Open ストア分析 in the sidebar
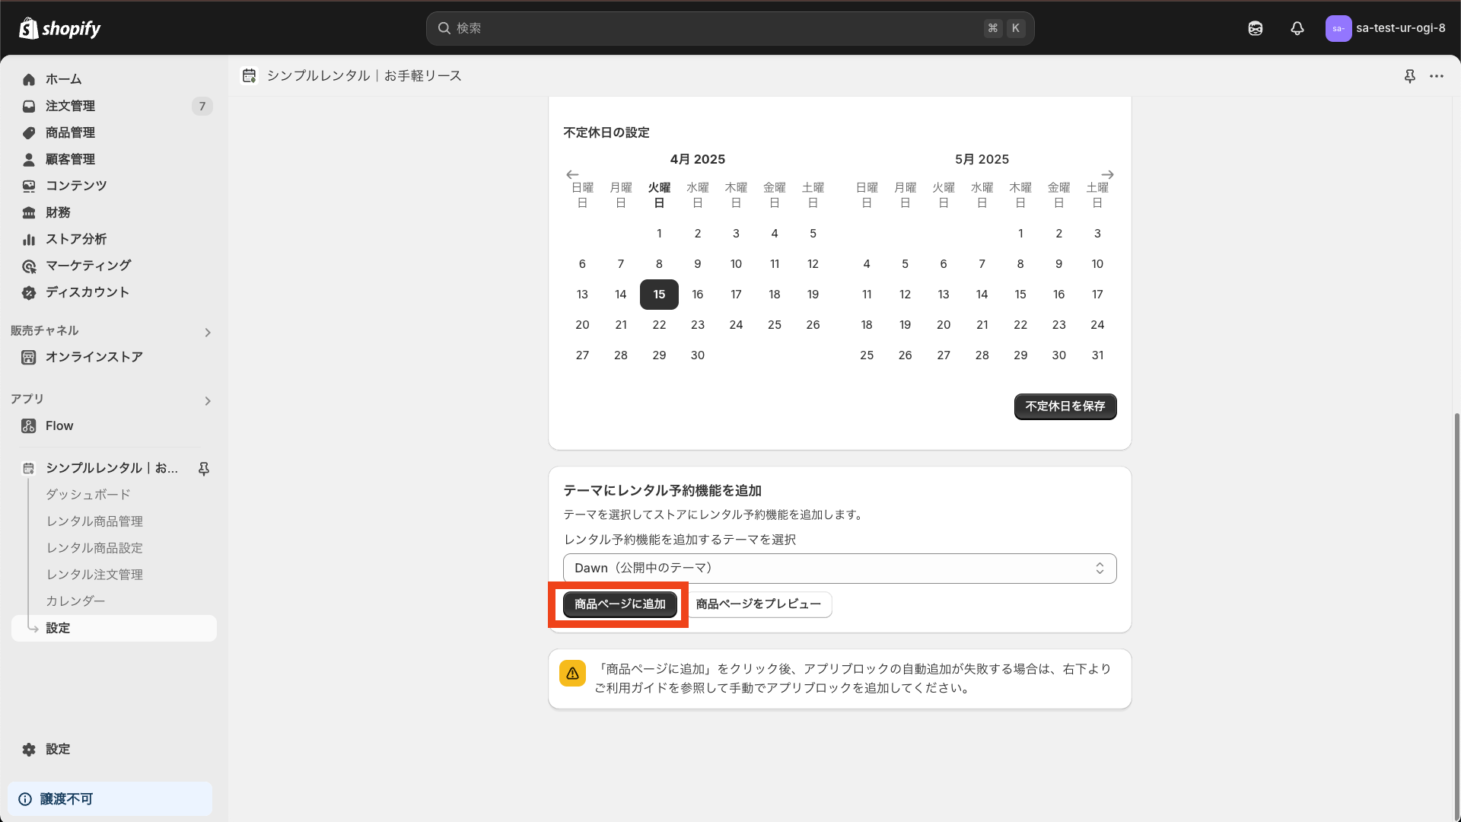1461x822 pixels. tap(76, 239)
